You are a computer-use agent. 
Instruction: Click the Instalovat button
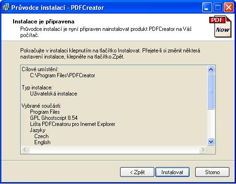point(172,172)
